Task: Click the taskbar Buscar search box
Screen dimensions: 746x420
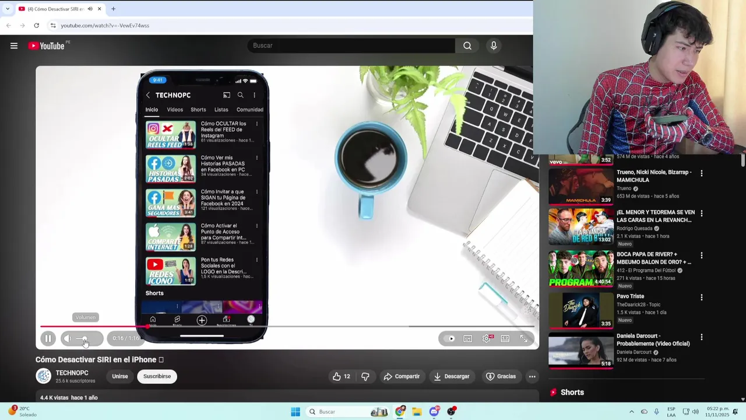Action: click(x=347, y=412)
